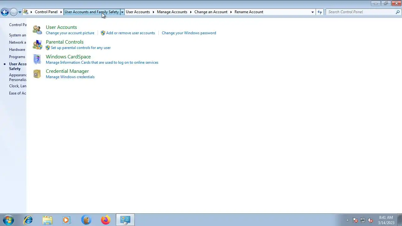The height and width of the screenshot is (226, 402).
Task: Select Rename Account breadcrumb segment
Action: point(249,12)
